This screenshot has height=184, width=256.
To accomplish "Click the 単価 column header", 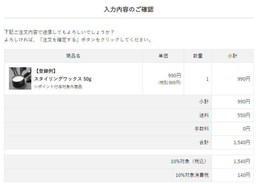I will click(x=163, y=56).
